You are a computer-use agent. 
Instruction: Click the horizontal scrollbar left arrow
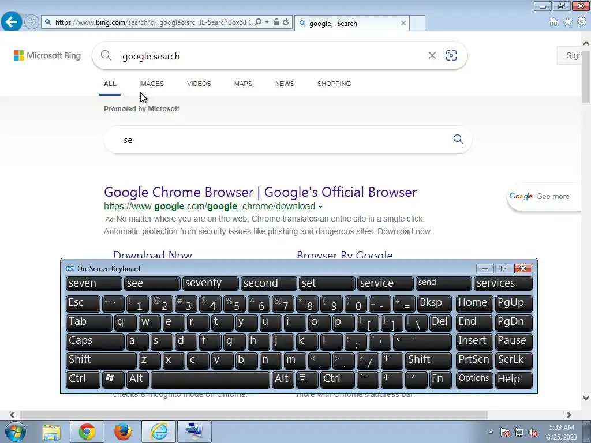click(13, 415)
